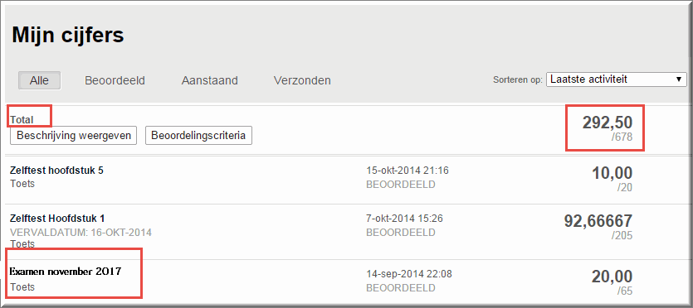The width and height of the screenshot is (693, 308).
Task: Click the 10,00 score for hoofdstuk 5
Action: coord(612,173)
